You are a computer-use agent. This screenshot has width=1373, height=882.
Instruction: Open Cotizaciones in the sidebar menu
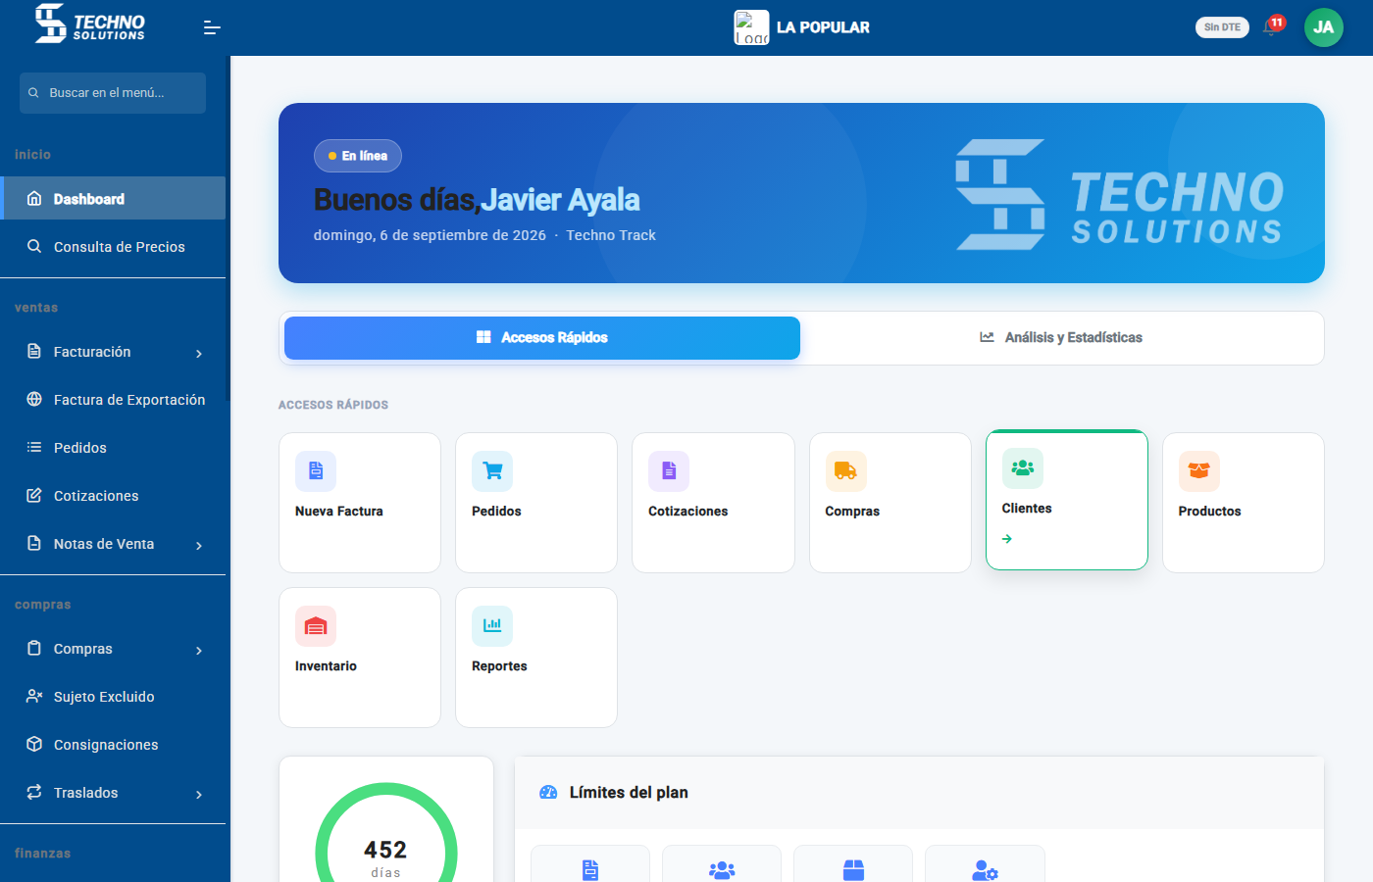tap(113, 496)
